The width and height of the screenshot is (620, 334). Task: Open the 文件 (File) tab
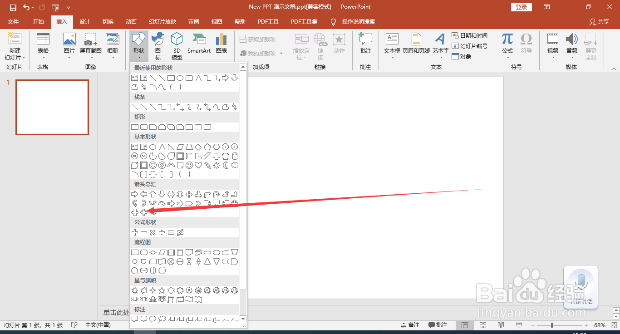point(13,22)
